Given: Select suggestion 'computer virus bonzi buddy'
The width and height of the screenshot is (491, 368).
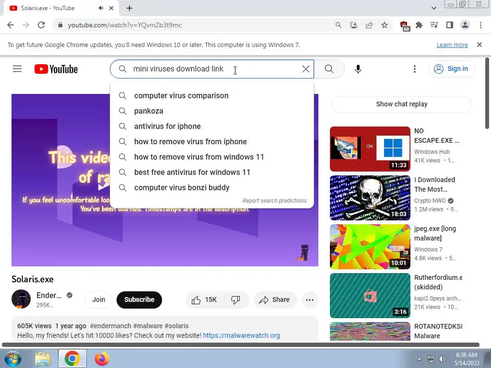Looking at the screenshot, I should click(211, 188).
